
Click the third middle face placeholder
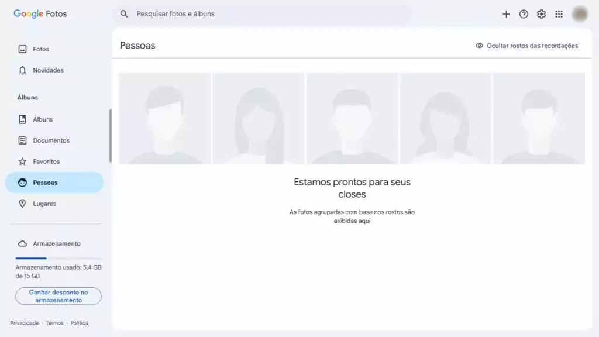352,118
